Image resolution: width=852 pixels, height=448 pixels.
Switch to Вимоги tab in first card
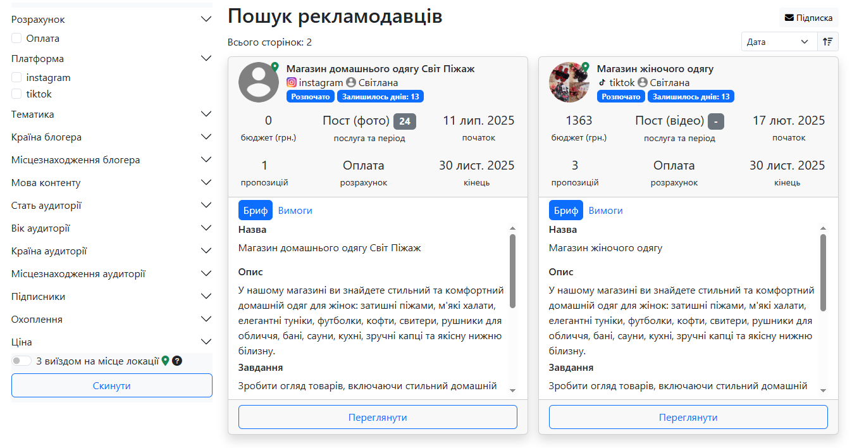295,211
